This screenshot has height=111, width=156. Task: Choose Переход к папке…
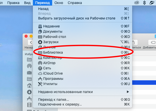pos(83,100)
